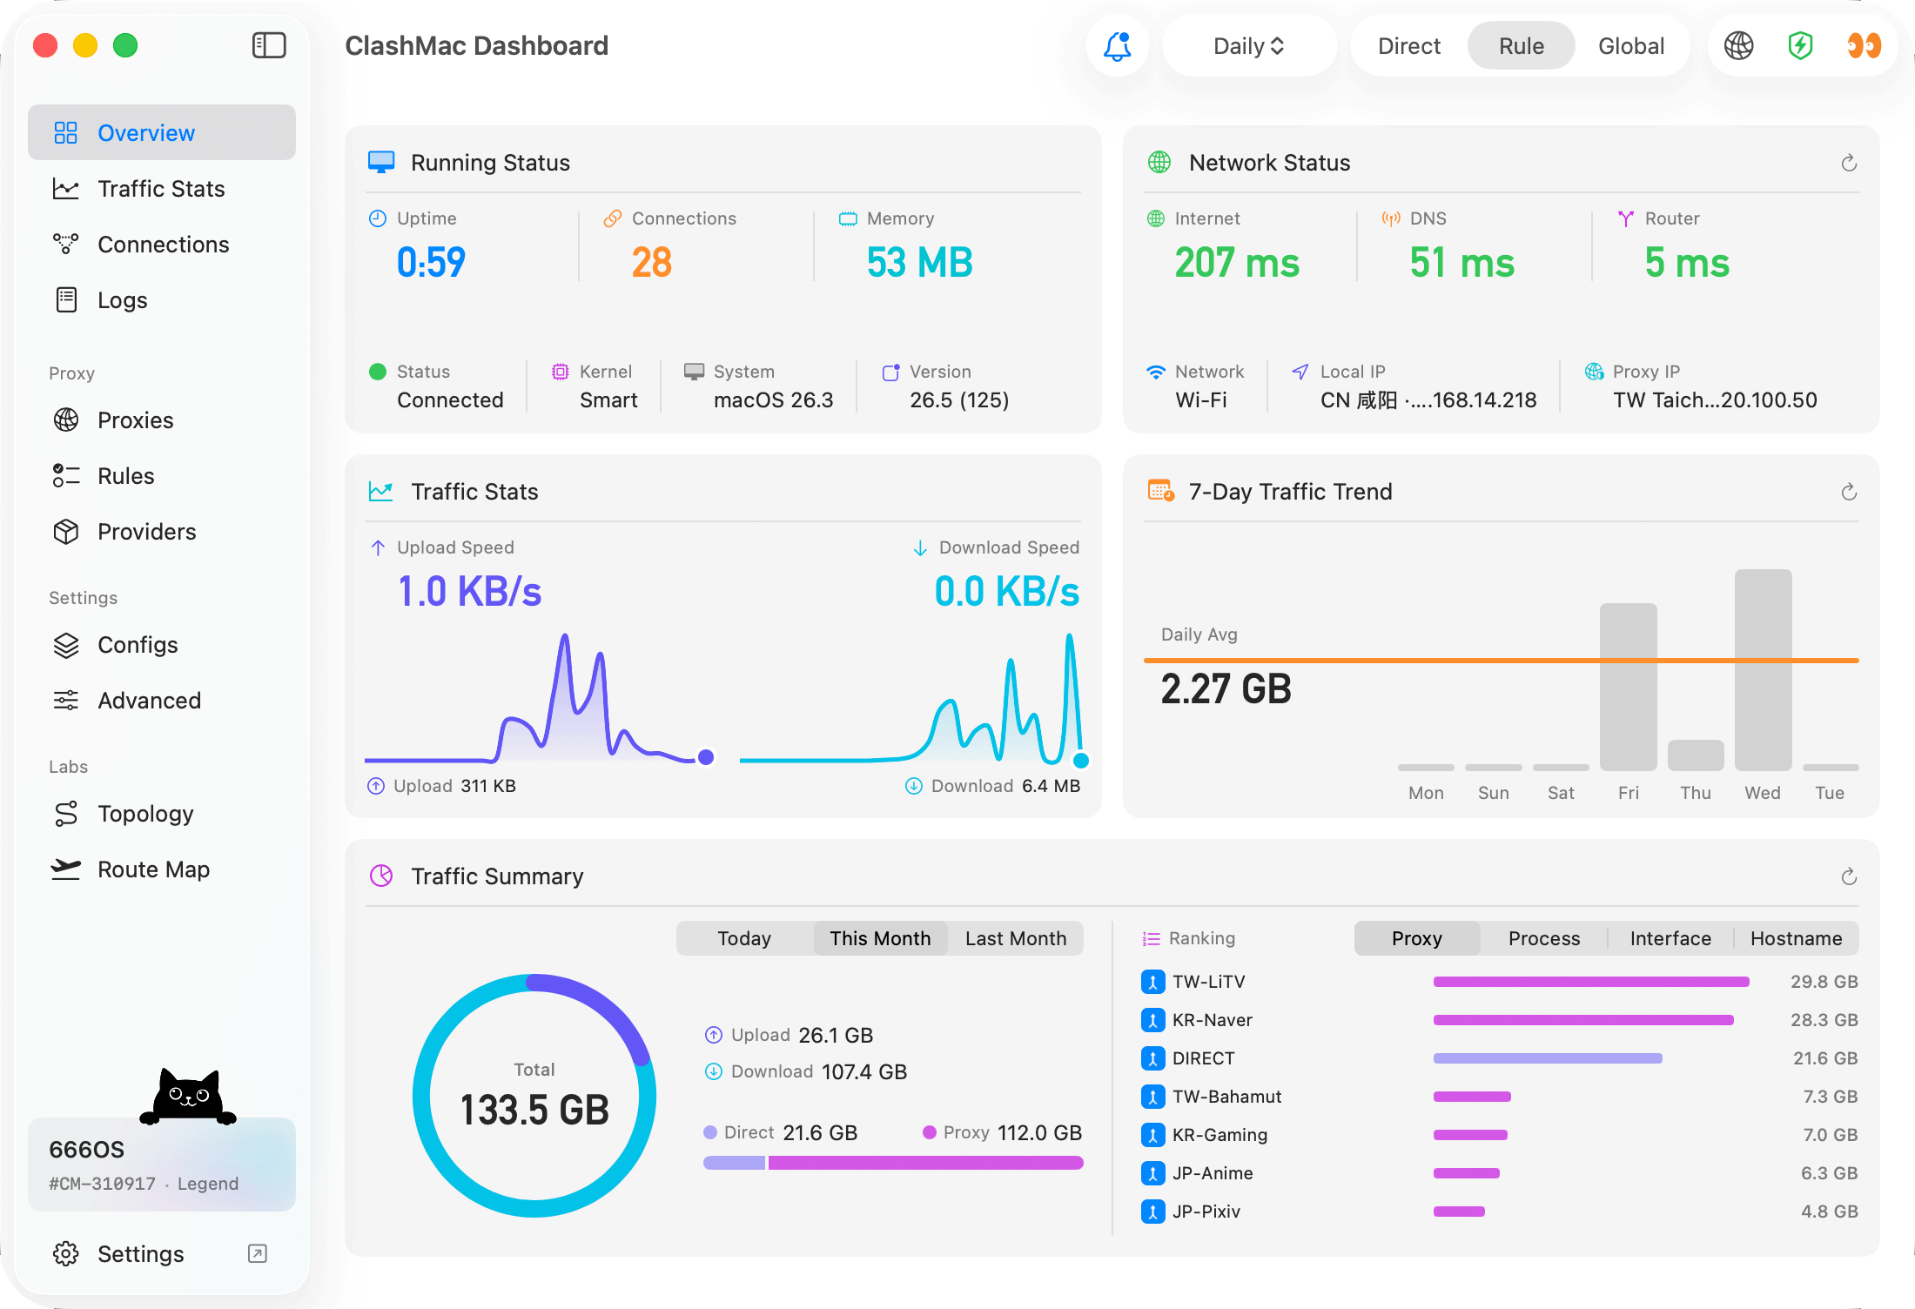Click the TW-LiTV usage bar
This screenshot has height=1309, width=1915.
click(x=1591, y=982)
